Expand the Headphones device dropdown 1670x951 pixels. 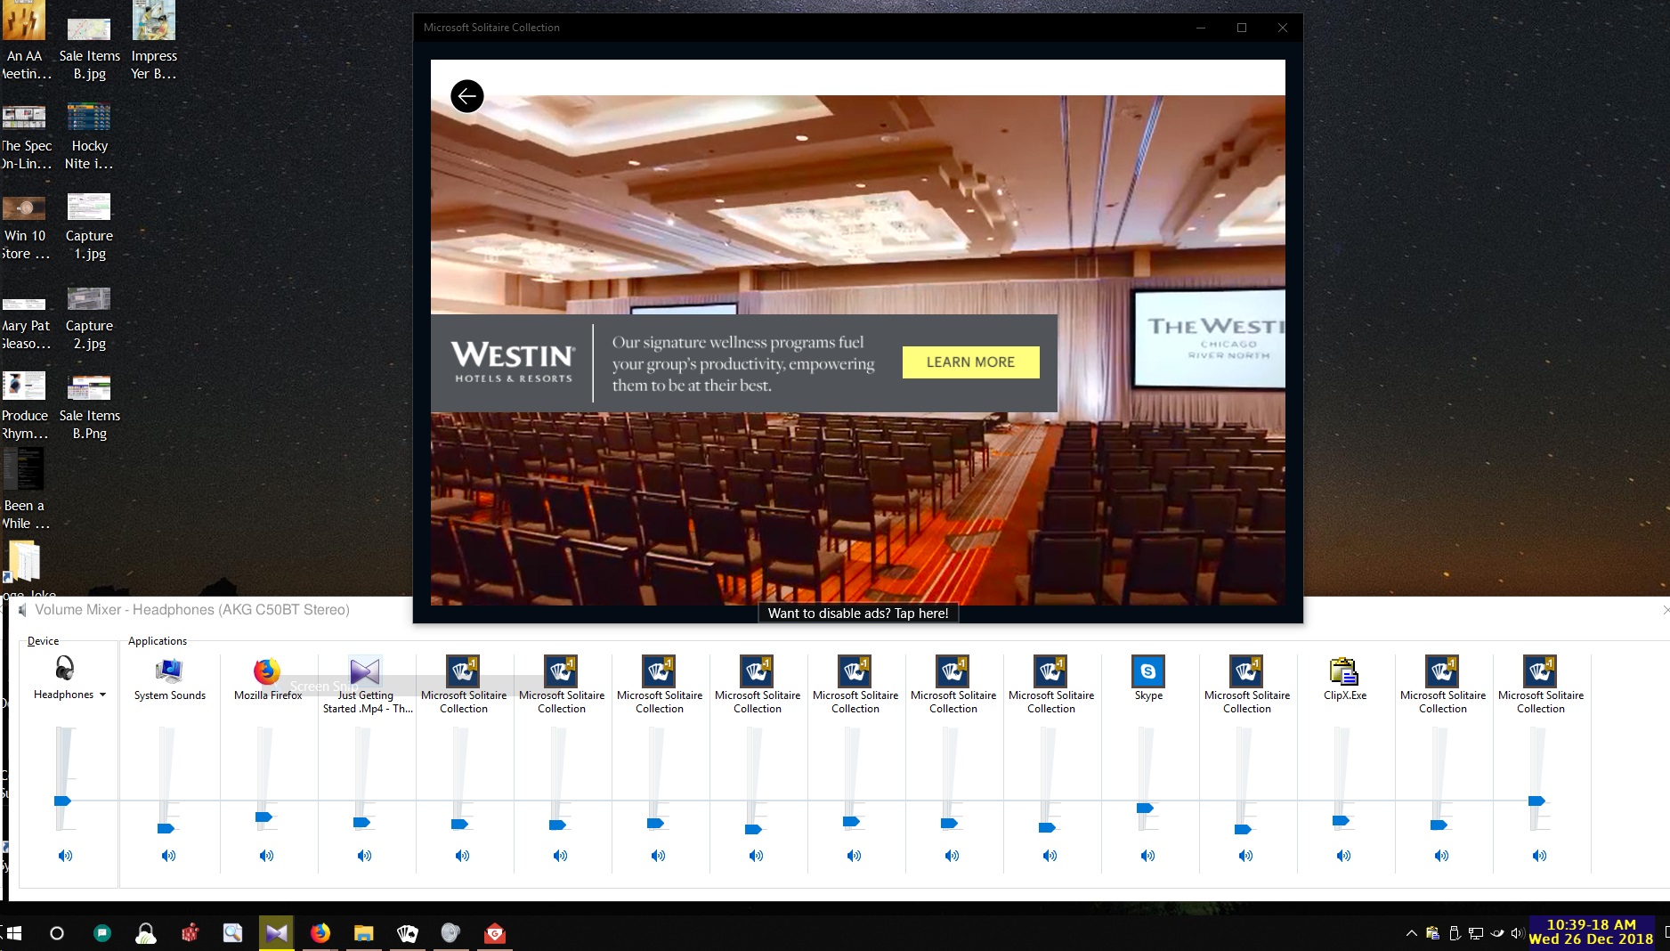tap(102, 695)
